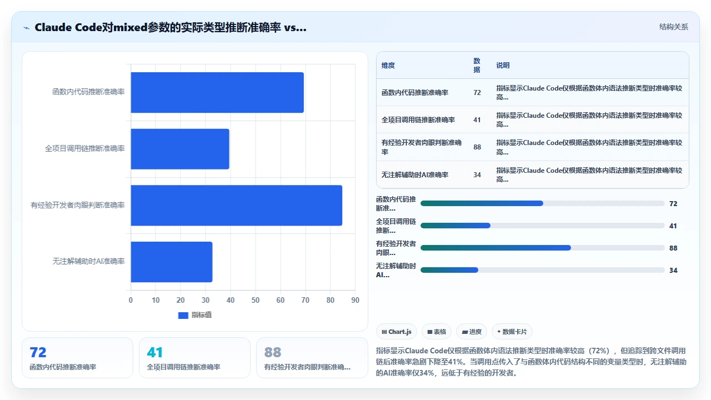
Task: Toggle the 指标值 legend swatch
Action: click(183, 315)
